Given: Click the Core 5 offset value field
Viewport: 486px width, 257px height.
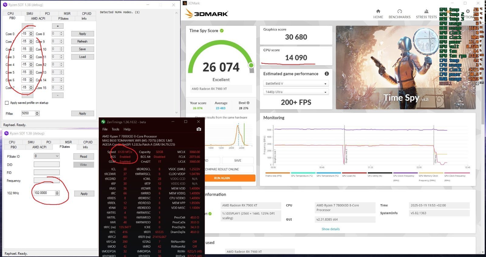Looking at the screenshot, I should click(26, 72).
